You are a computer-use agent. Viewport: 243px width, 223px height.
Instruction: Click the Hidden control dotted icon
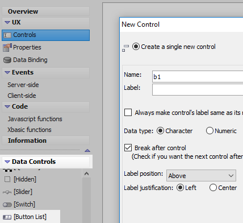pos(7,179)
